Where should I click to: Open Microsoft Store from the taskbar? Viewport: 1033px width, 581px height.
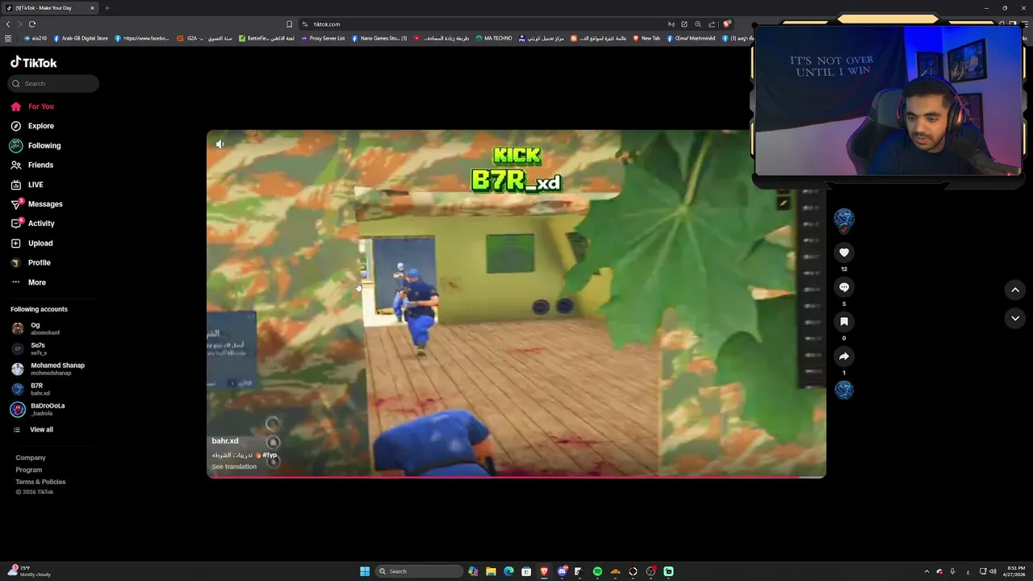click(526, 571)
